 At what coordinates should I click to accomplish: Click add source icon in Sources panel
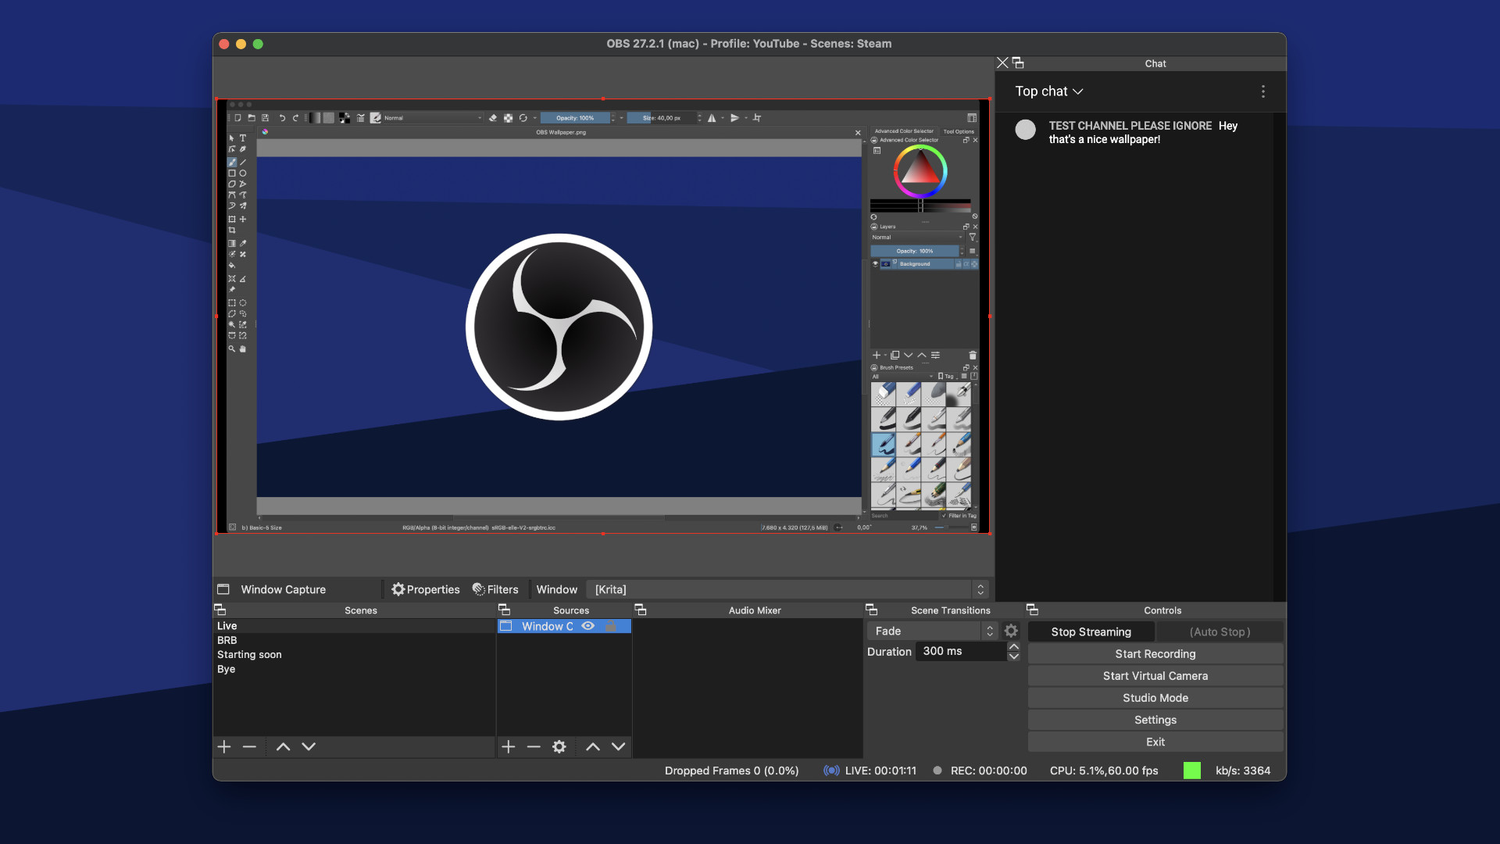(507, 746)
